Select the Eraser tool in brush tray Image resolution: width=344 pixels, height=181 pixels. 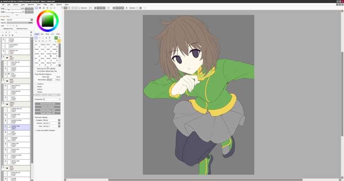point(43,50)
